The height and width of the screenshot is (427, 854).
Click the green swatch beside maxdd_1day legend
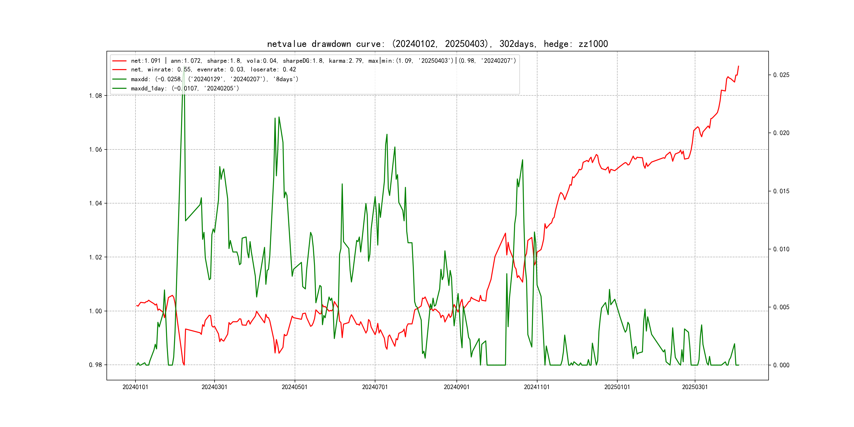[119, 89]
